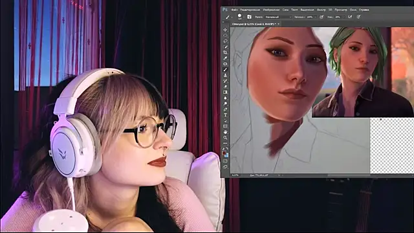
Task: Click the flow value field
Action: pos(338,17)
